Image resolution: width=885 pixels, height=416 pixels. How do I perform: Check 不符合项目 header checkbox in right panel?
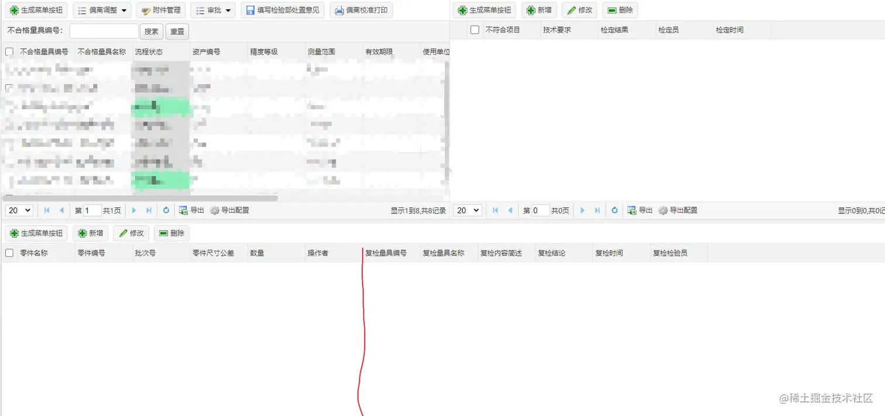474,29
